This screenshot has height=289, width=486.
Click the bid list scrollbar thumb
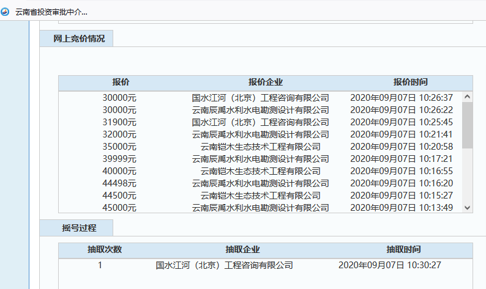coord(468,125)
